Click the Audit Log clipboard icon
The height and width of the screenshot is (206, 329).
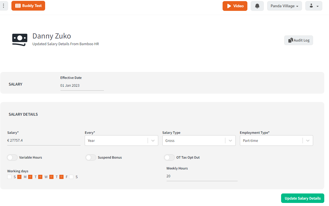coord(290,40)
